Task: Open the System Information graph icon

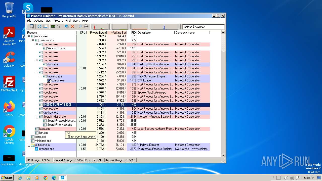Action: click(x=53, y=26)
